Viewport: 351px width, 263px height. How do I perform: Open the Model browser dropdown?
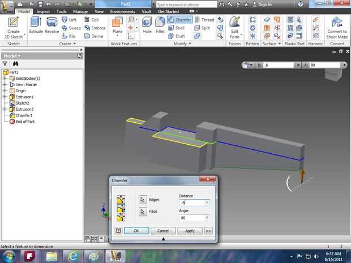12,55
